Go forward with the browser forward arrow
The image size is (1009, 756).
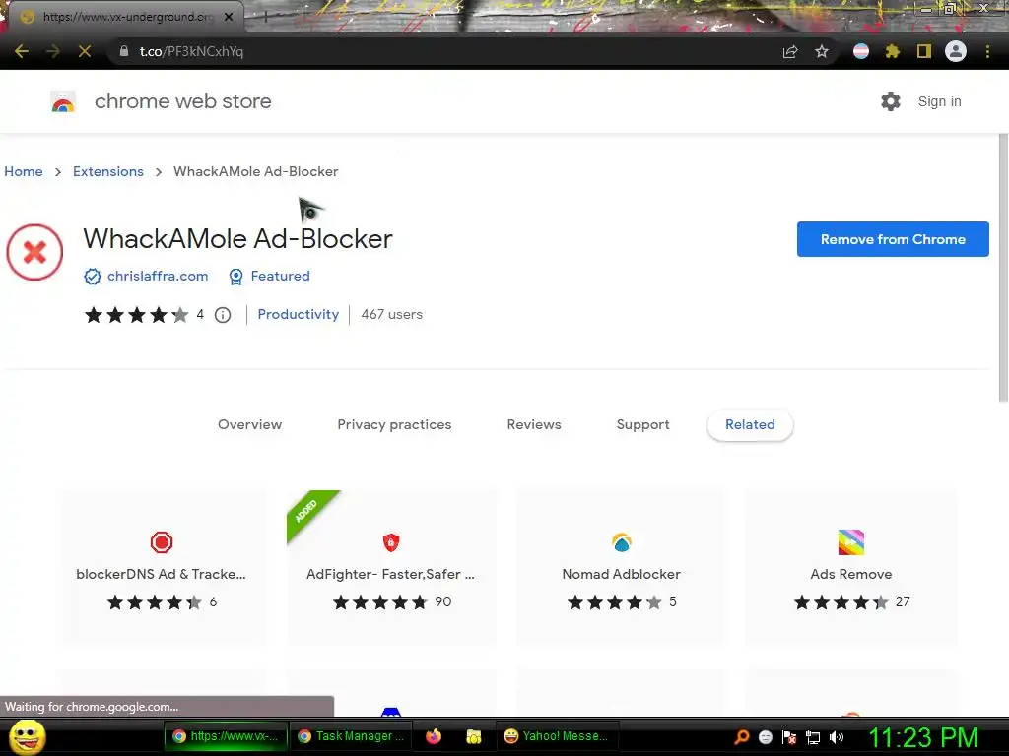53,51
